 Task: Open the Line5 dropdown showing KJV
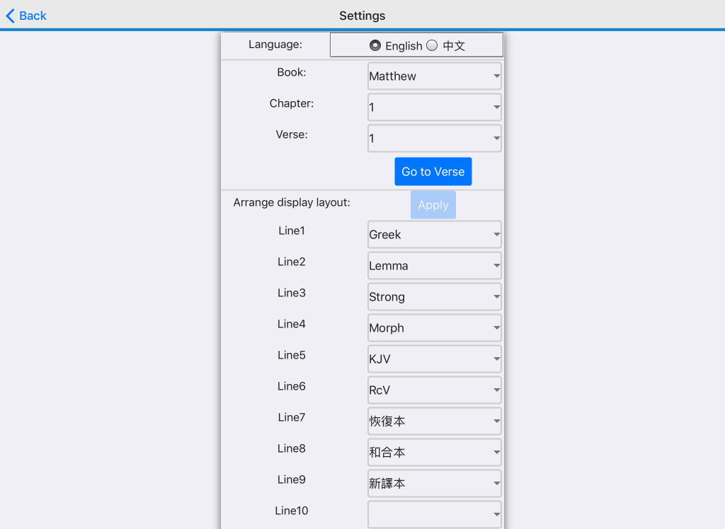(434, 359)
